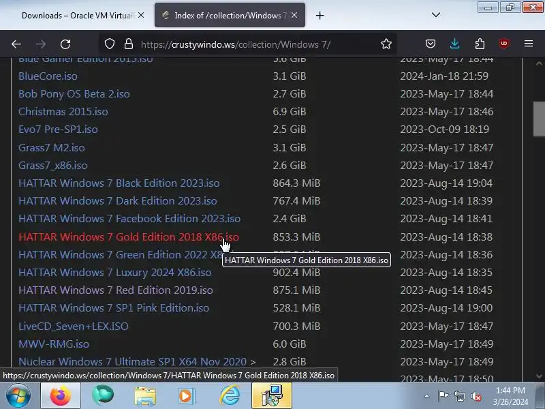Launch Windows Media Player from taskbar
Screen dimensions: 545x409
coord(187,396)
